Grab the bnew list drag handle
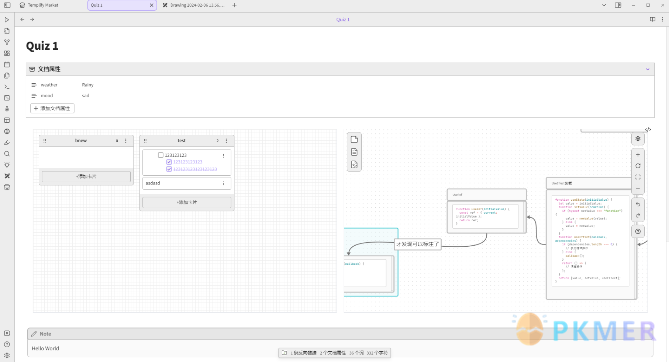The height and width of the screenshot is (362, 669). [x=45, y=141]
